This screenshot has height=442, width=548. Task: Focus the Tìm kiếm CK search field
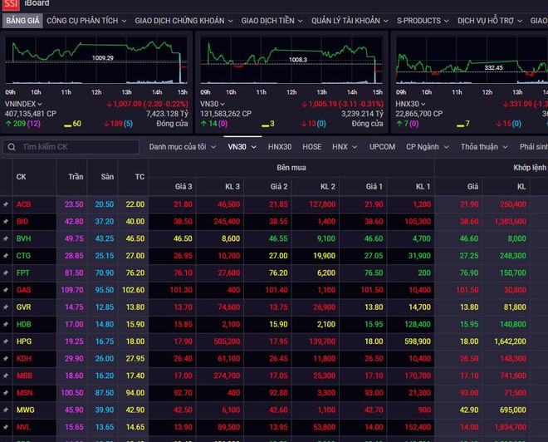point(75,147)
